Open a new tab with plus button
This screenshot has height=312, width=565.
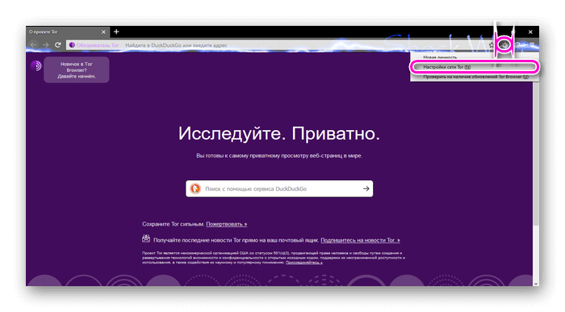coord(116,32)
